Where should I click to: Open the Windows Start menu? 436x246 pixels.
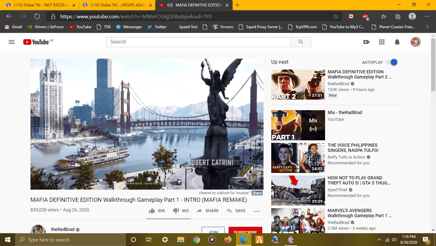point(8,240)
